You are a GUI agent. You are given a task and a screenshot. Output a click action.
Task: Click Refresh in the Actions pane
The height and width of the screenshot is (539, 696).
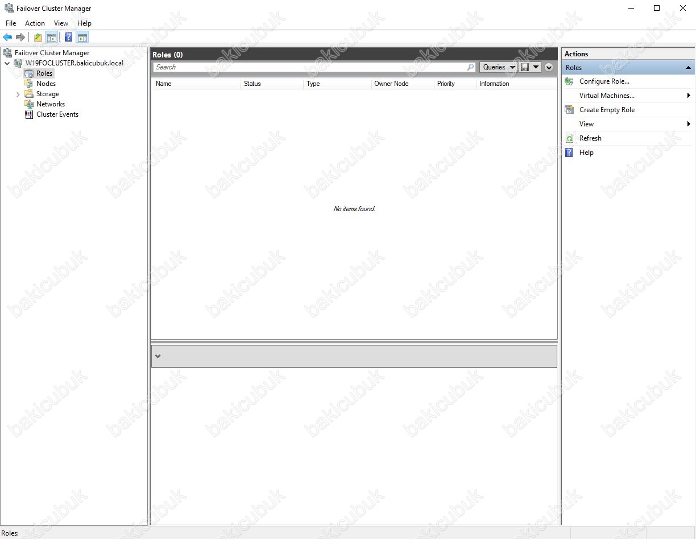point(590,138)
